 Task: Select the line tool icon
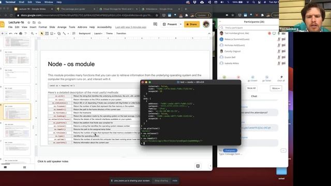click(x=64, y=34)
